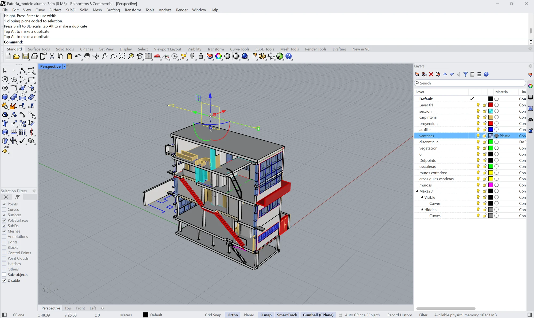This screenshot has height=318, width=534.
Task: Toggle Grid Snap in status bar
Action: (x=213, y=315)
